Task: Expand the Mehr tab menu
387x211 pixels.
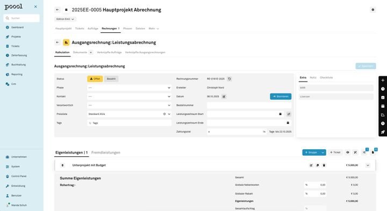Action: pyautogui.click(x=154, y=28)
